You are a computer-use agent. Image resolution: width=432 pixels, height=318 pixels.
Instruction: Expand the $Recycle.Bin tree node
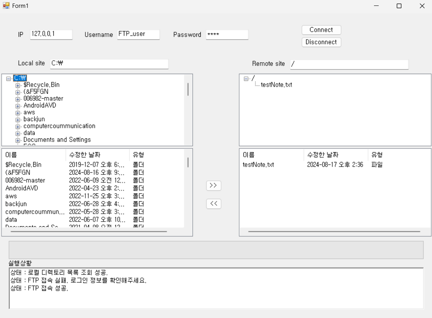[x=17, y=85]
